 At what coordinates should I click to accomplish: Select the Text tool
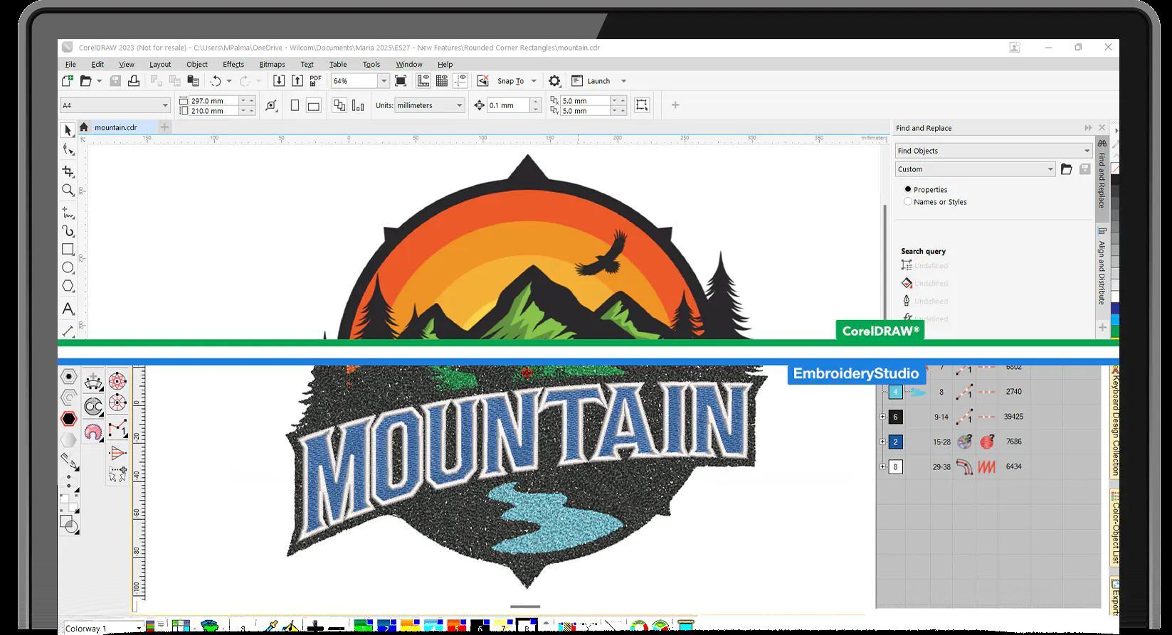pyautogui.click(x=68, y=309)
